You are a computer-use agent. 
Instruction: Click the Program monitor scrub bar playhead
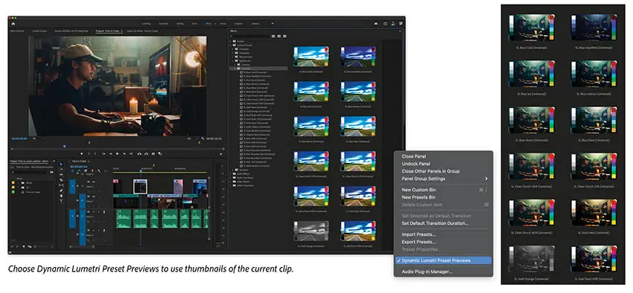pyautogui.click(x=64, y=147)
